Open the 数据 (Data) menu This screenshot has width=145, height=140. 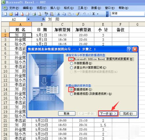[x=96, y=8]
